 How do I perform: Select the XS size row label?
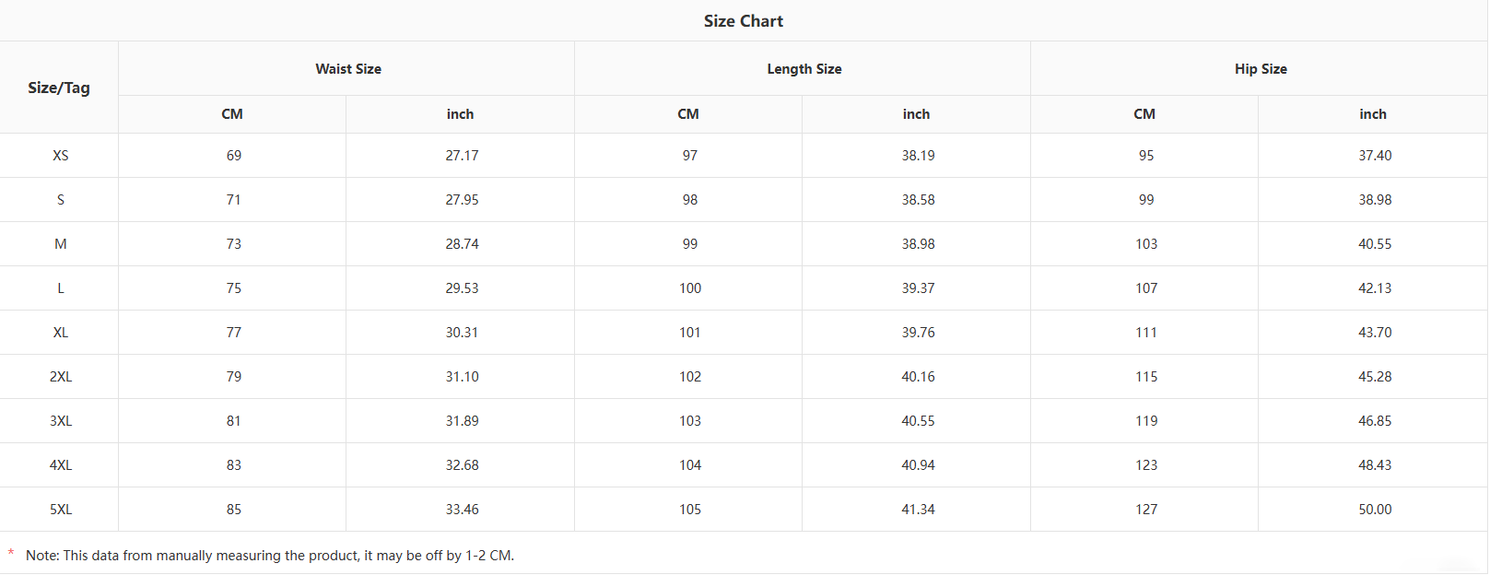(61, 156)
